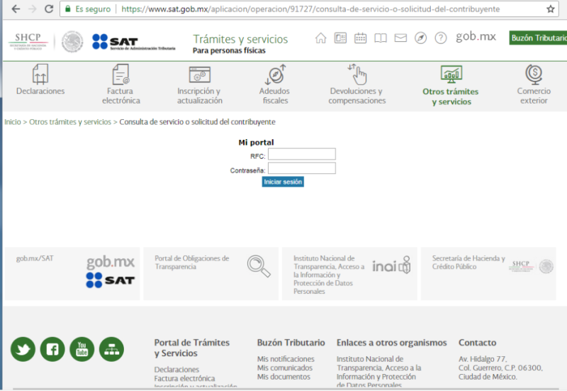Click the Iniciar sesión button

point(283,182)
